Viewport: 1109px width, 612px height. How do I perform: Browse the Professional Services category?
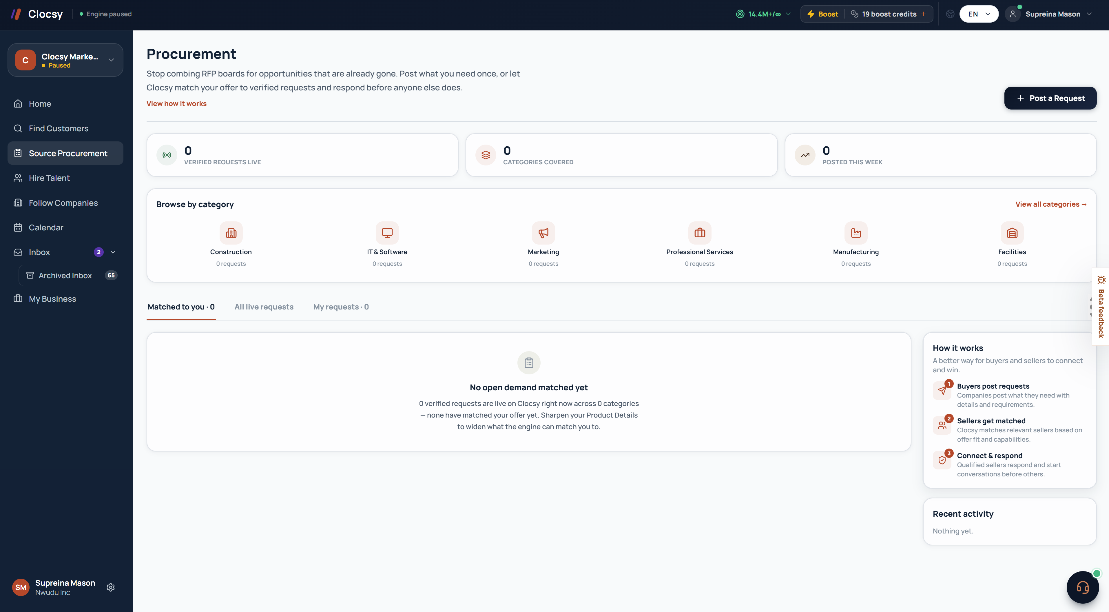click(x=700, y=245)
